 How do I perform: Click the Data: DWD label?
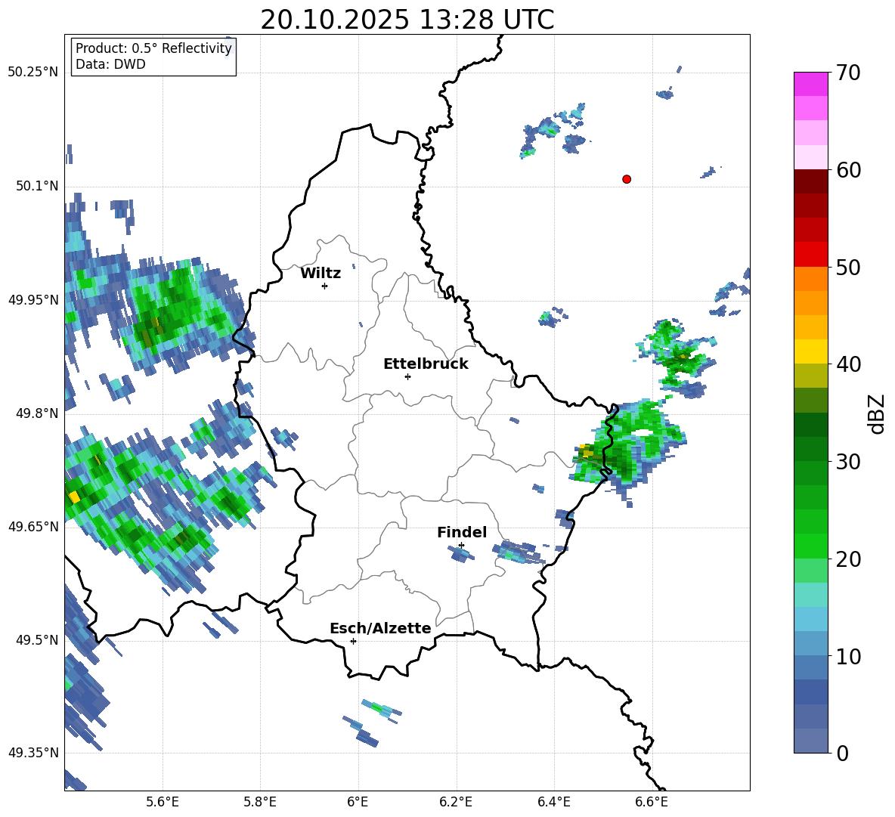click(x=110, y=64)
